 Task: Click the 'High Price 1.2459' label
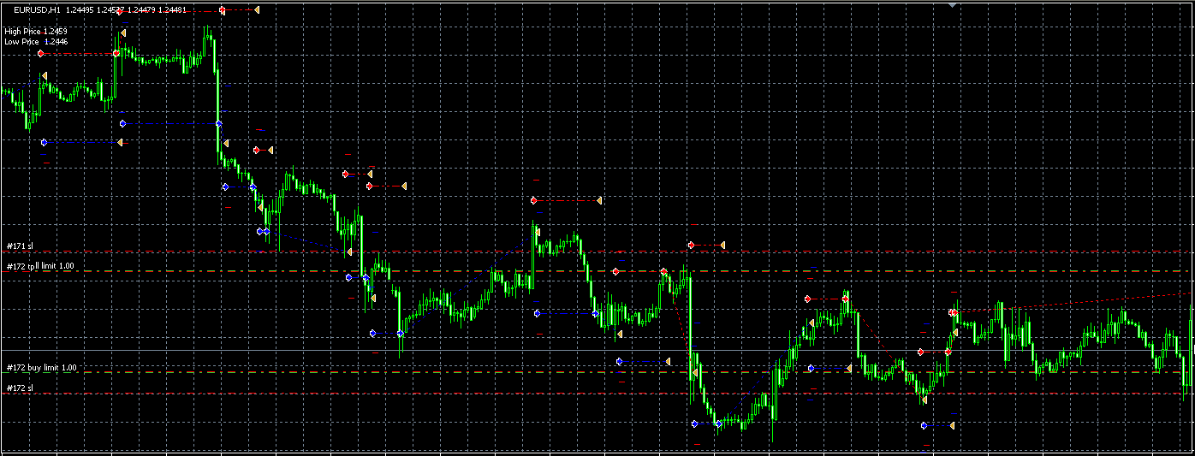[x=36, y=31]
